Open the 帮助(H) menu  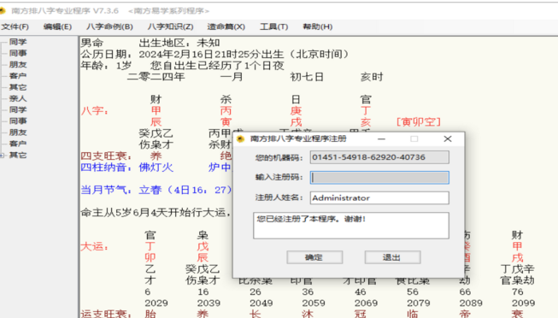317,26
